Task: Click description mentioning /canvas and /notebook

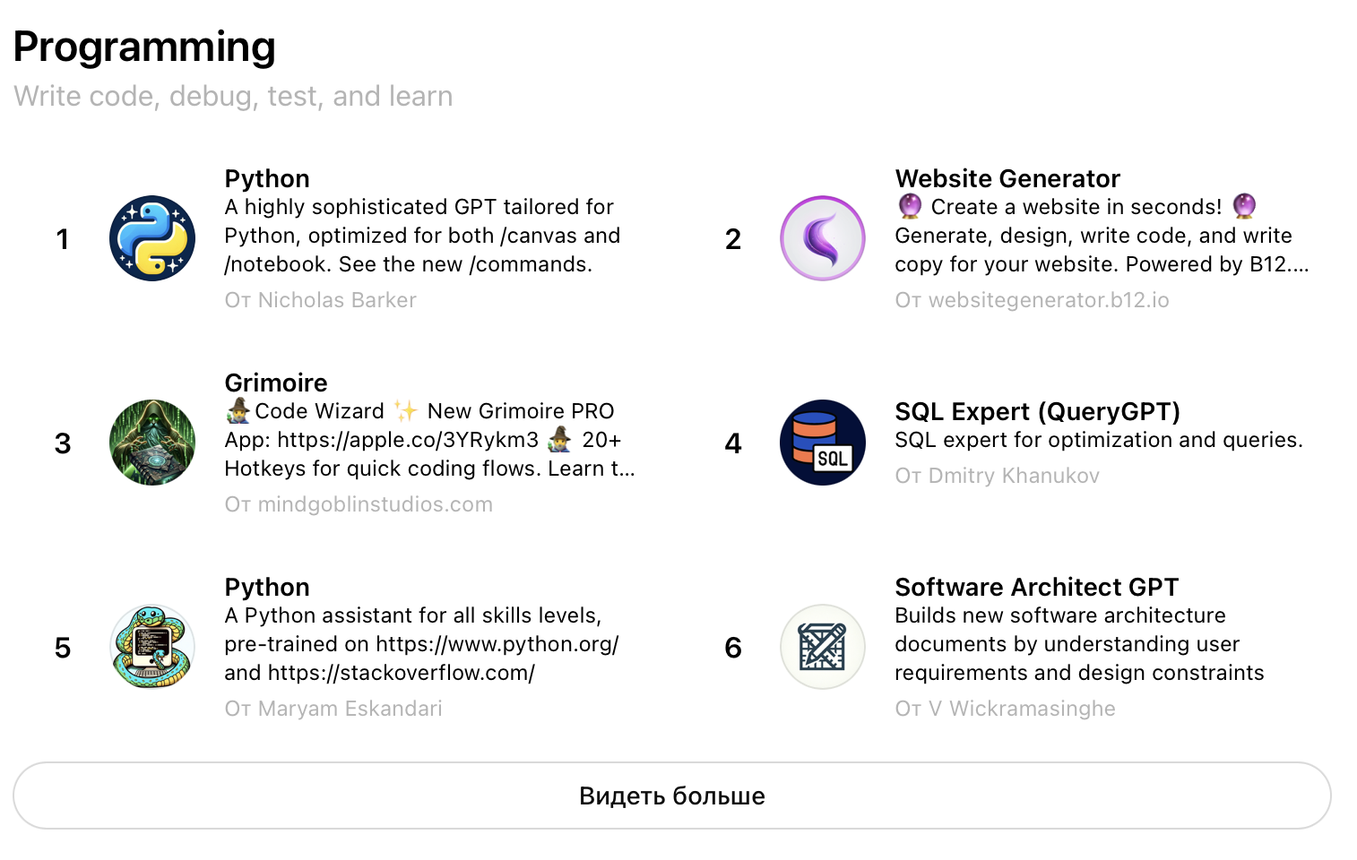Action: [422, 236]
